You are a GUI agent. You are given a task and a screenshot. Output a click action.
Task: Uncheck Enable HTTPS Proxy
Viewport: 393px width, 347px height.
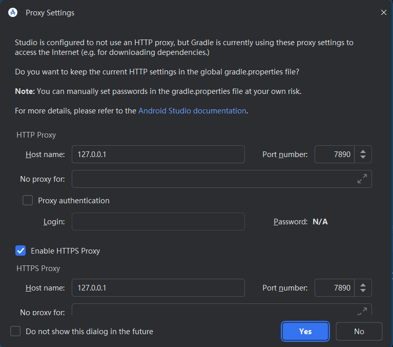(20, 251)
